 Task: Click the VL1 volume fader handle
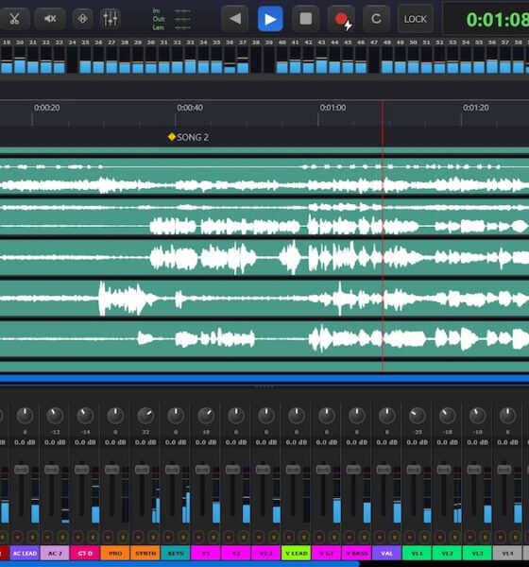click(414, 470)
